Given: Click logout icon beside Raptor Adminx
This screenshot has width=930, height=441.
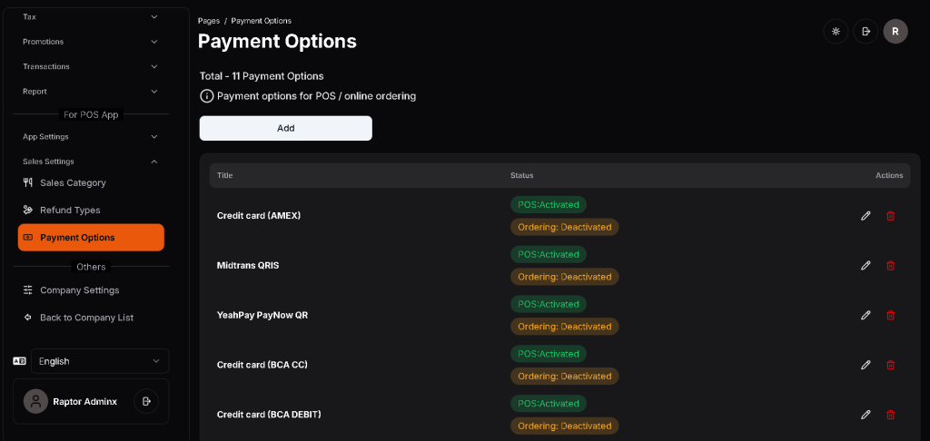Looking at the screenshot, I should pos(146,401).
